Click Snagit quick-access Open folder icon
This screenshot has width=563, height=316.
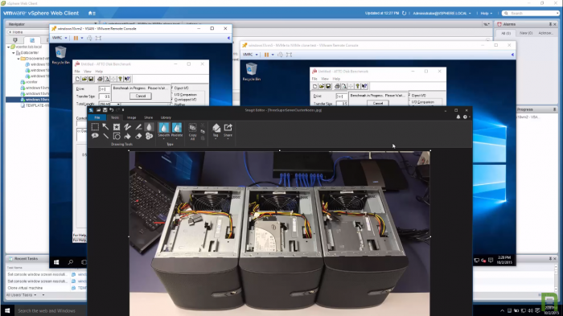[98, 110]
